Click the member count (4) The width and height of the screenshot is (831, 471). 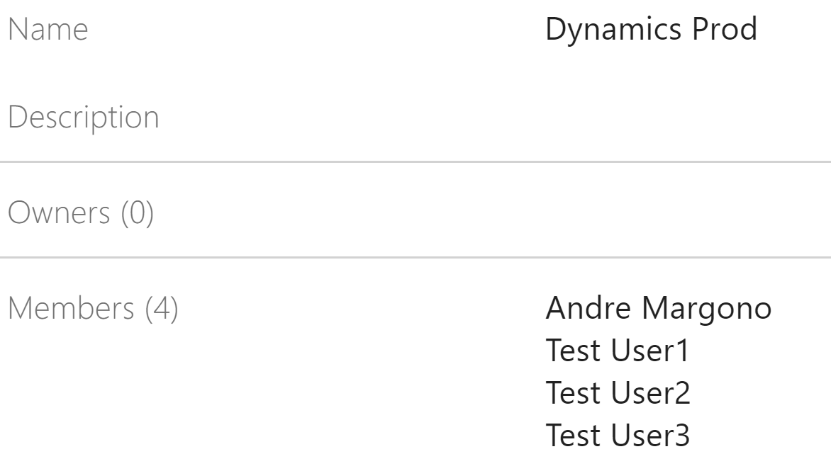point(162,310)
